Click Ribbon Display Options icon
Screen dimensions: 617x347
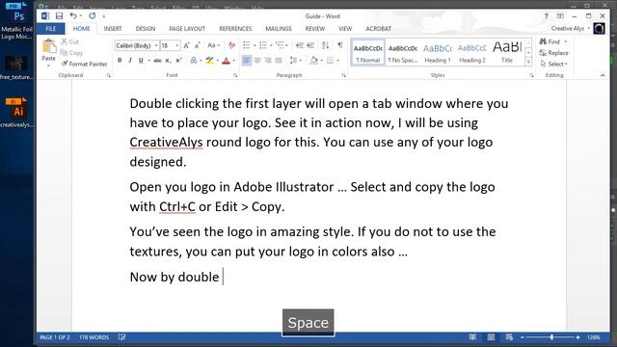(x=560, y=16)
